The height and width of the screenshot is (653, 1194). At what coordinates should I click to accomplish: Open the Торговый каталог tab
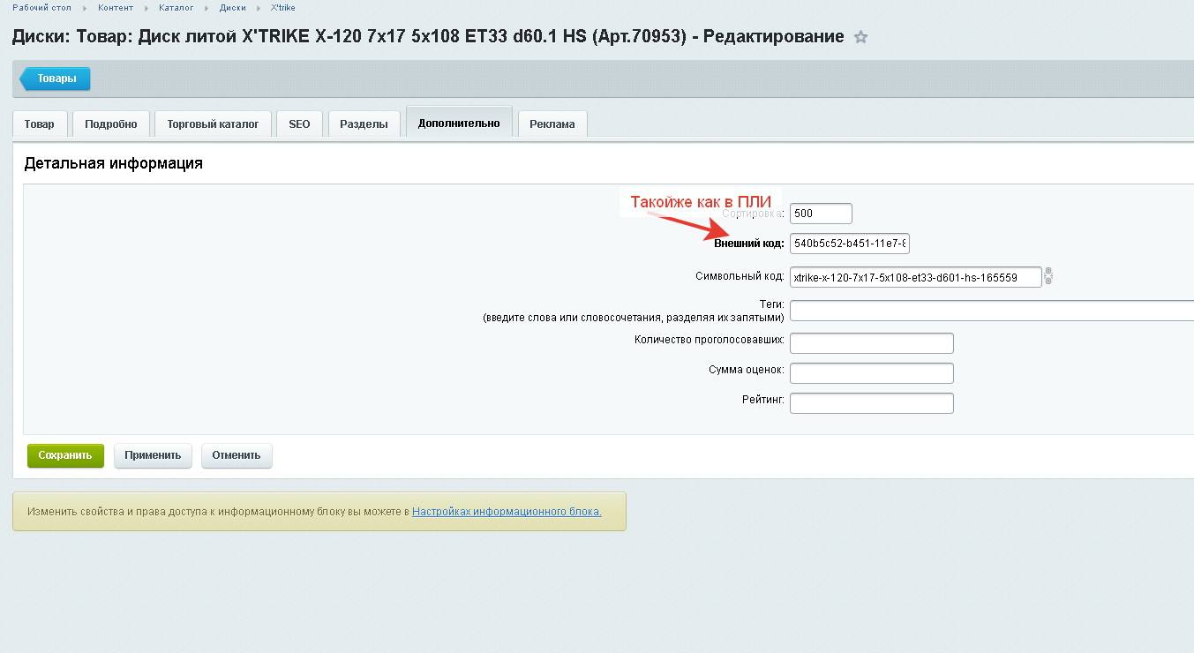tap(213, 124)
